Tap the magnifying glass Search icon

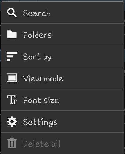point(12,13)
